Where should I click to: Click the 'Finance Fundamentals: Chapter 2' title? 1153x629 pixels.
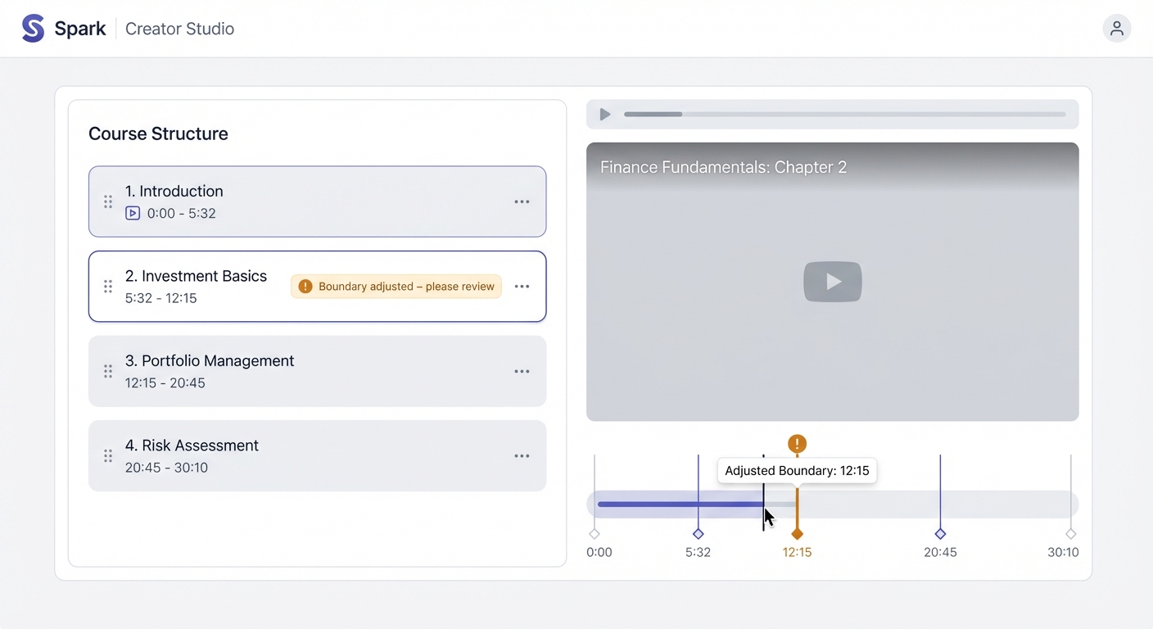click(724, 167)
